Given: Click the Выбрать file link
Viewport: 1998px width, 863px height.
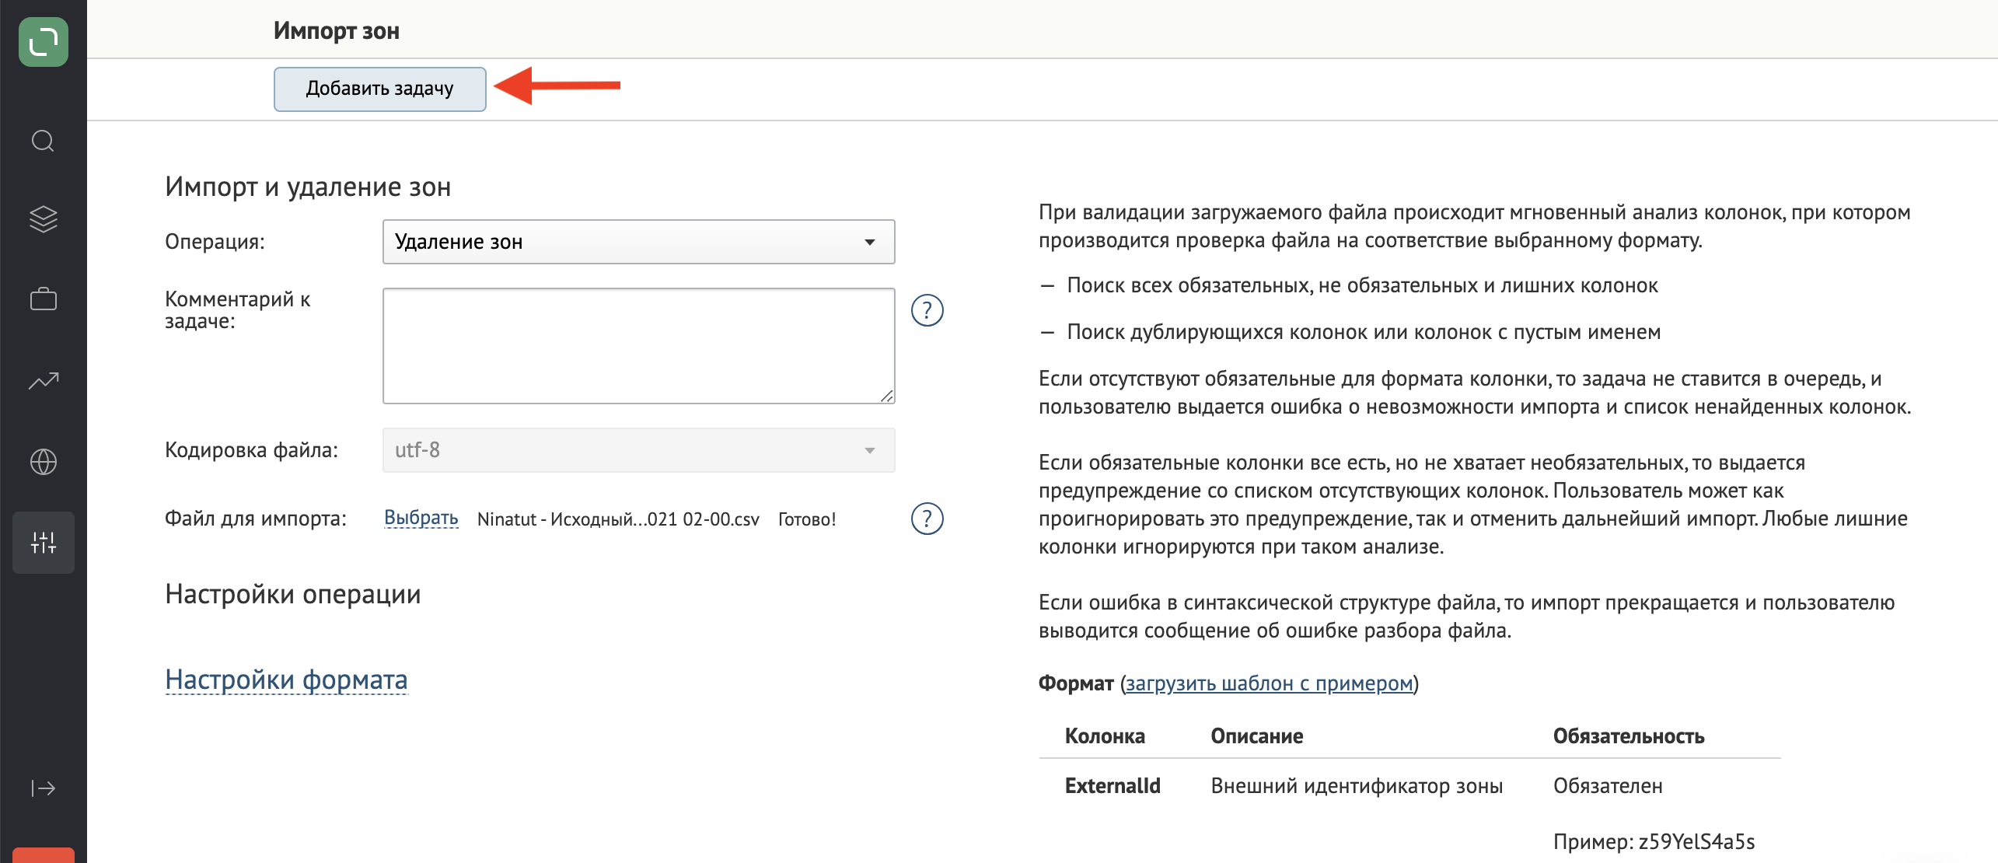Looking at the screenshot, I should (x=421, y=518).
